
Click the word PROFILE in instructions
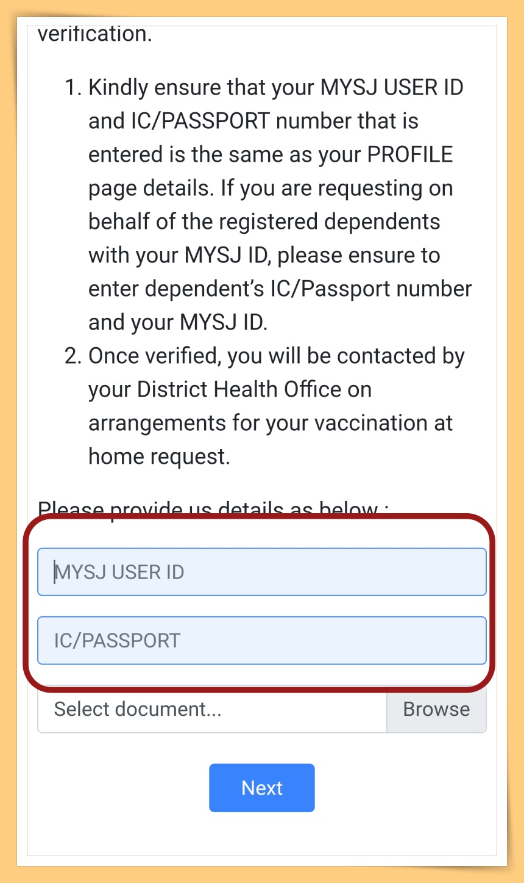(x=410, y=155)
